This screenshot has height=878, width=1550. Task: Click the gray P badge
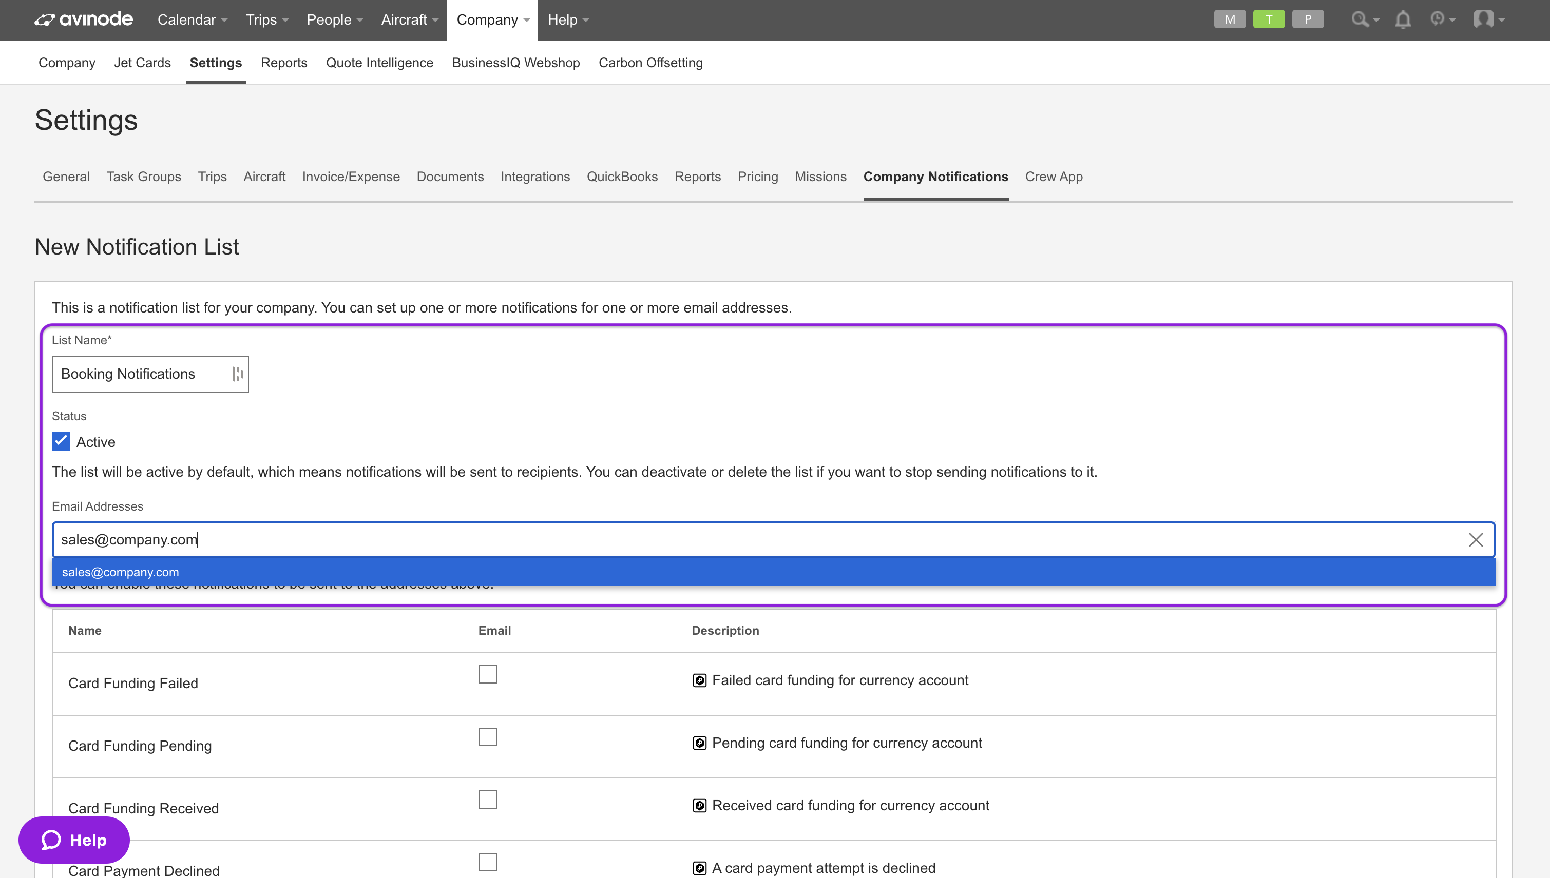(x=1308, y=19)
